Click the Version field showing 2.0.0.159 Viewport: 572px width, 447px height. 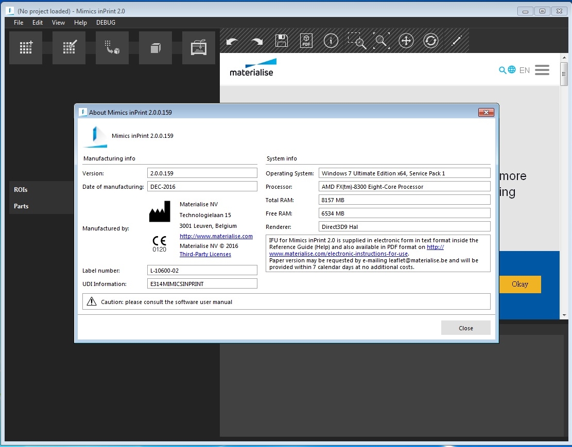pos(202,173)
